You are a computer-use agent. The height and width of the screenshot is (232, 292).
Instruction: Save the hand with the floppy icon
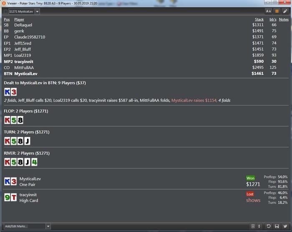(x=277, y=226)
